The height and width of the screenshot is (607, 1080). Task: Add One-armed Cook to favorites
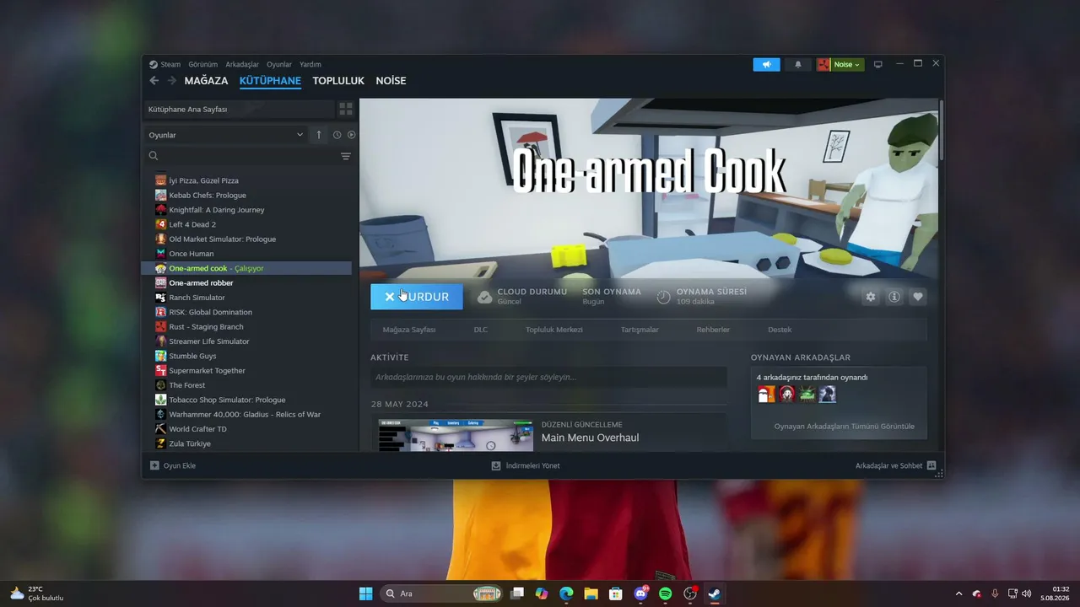tap(918, 297)
